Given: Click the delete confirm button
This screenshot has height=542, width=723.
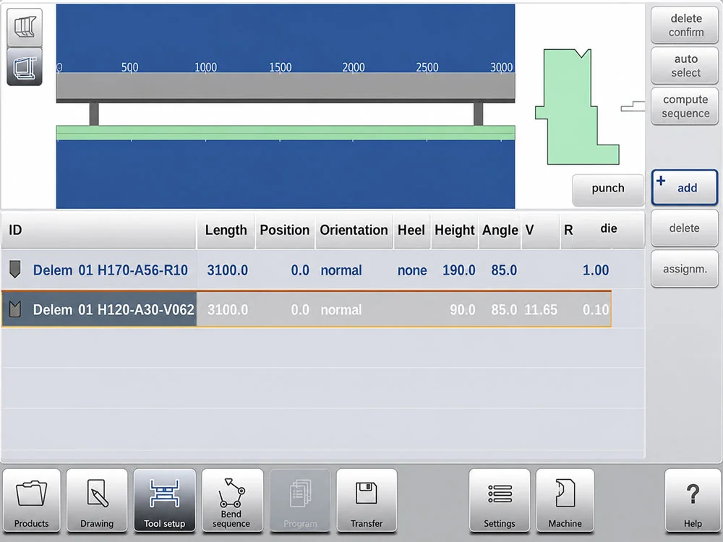Looking at the screenshot, I should coord(685,25).
